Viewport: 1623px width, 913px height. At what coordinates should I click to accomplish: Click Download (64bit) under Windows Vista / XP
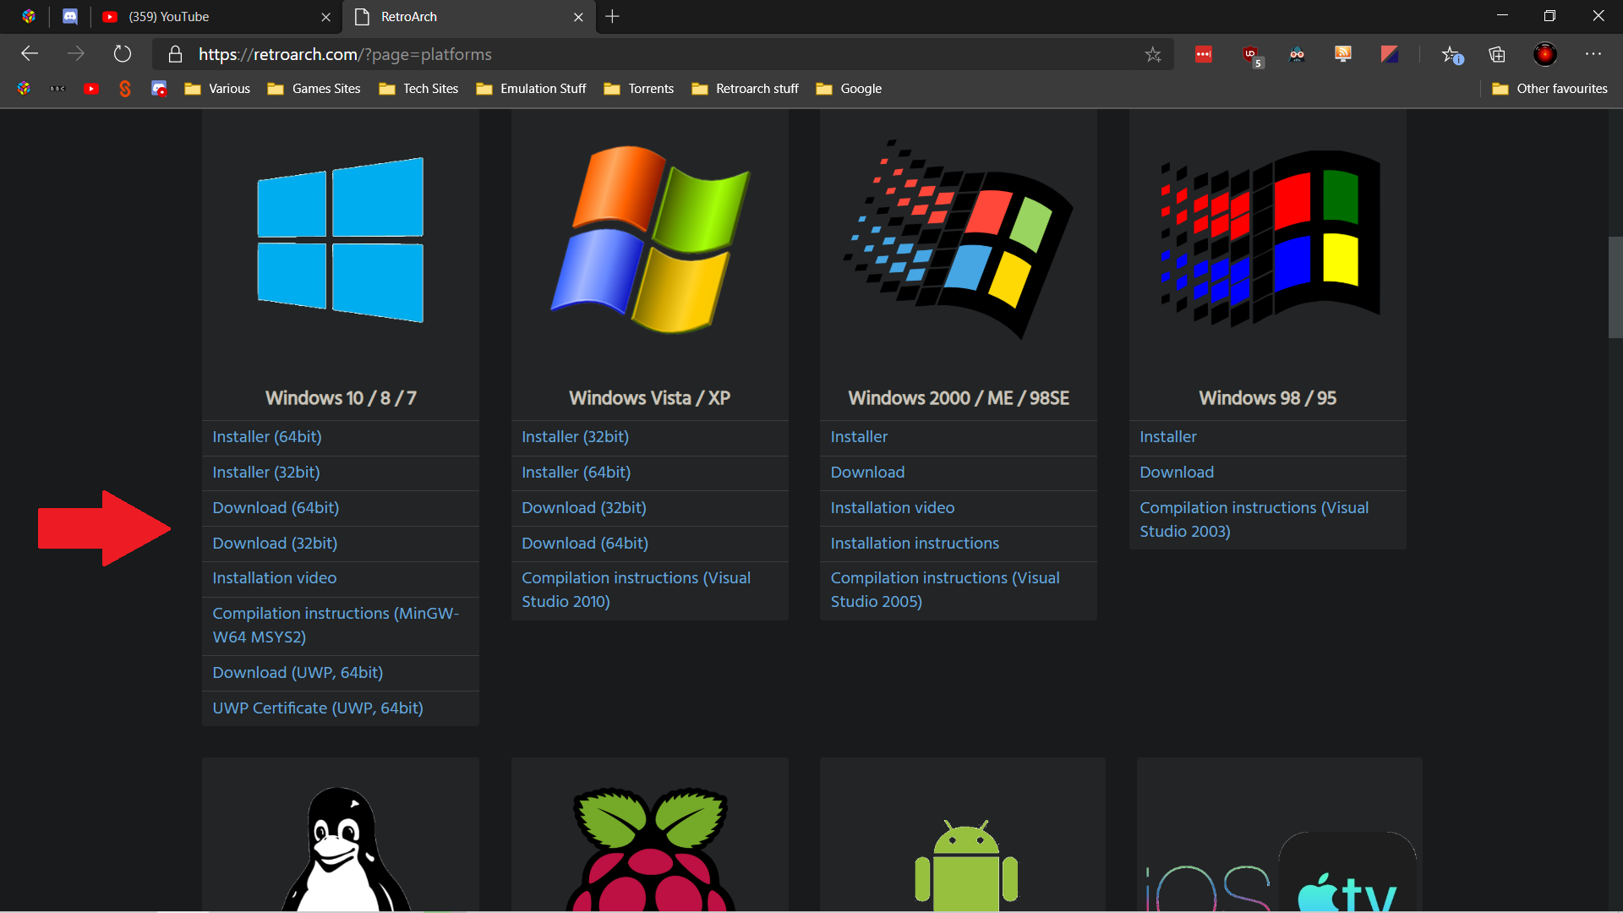584,544
